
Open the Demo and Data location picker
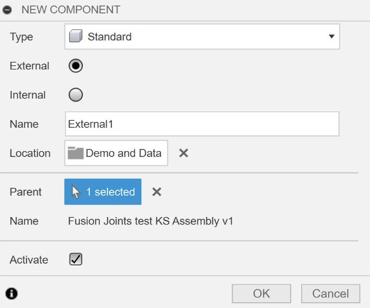pyautogui.click(x=116, y=153)
